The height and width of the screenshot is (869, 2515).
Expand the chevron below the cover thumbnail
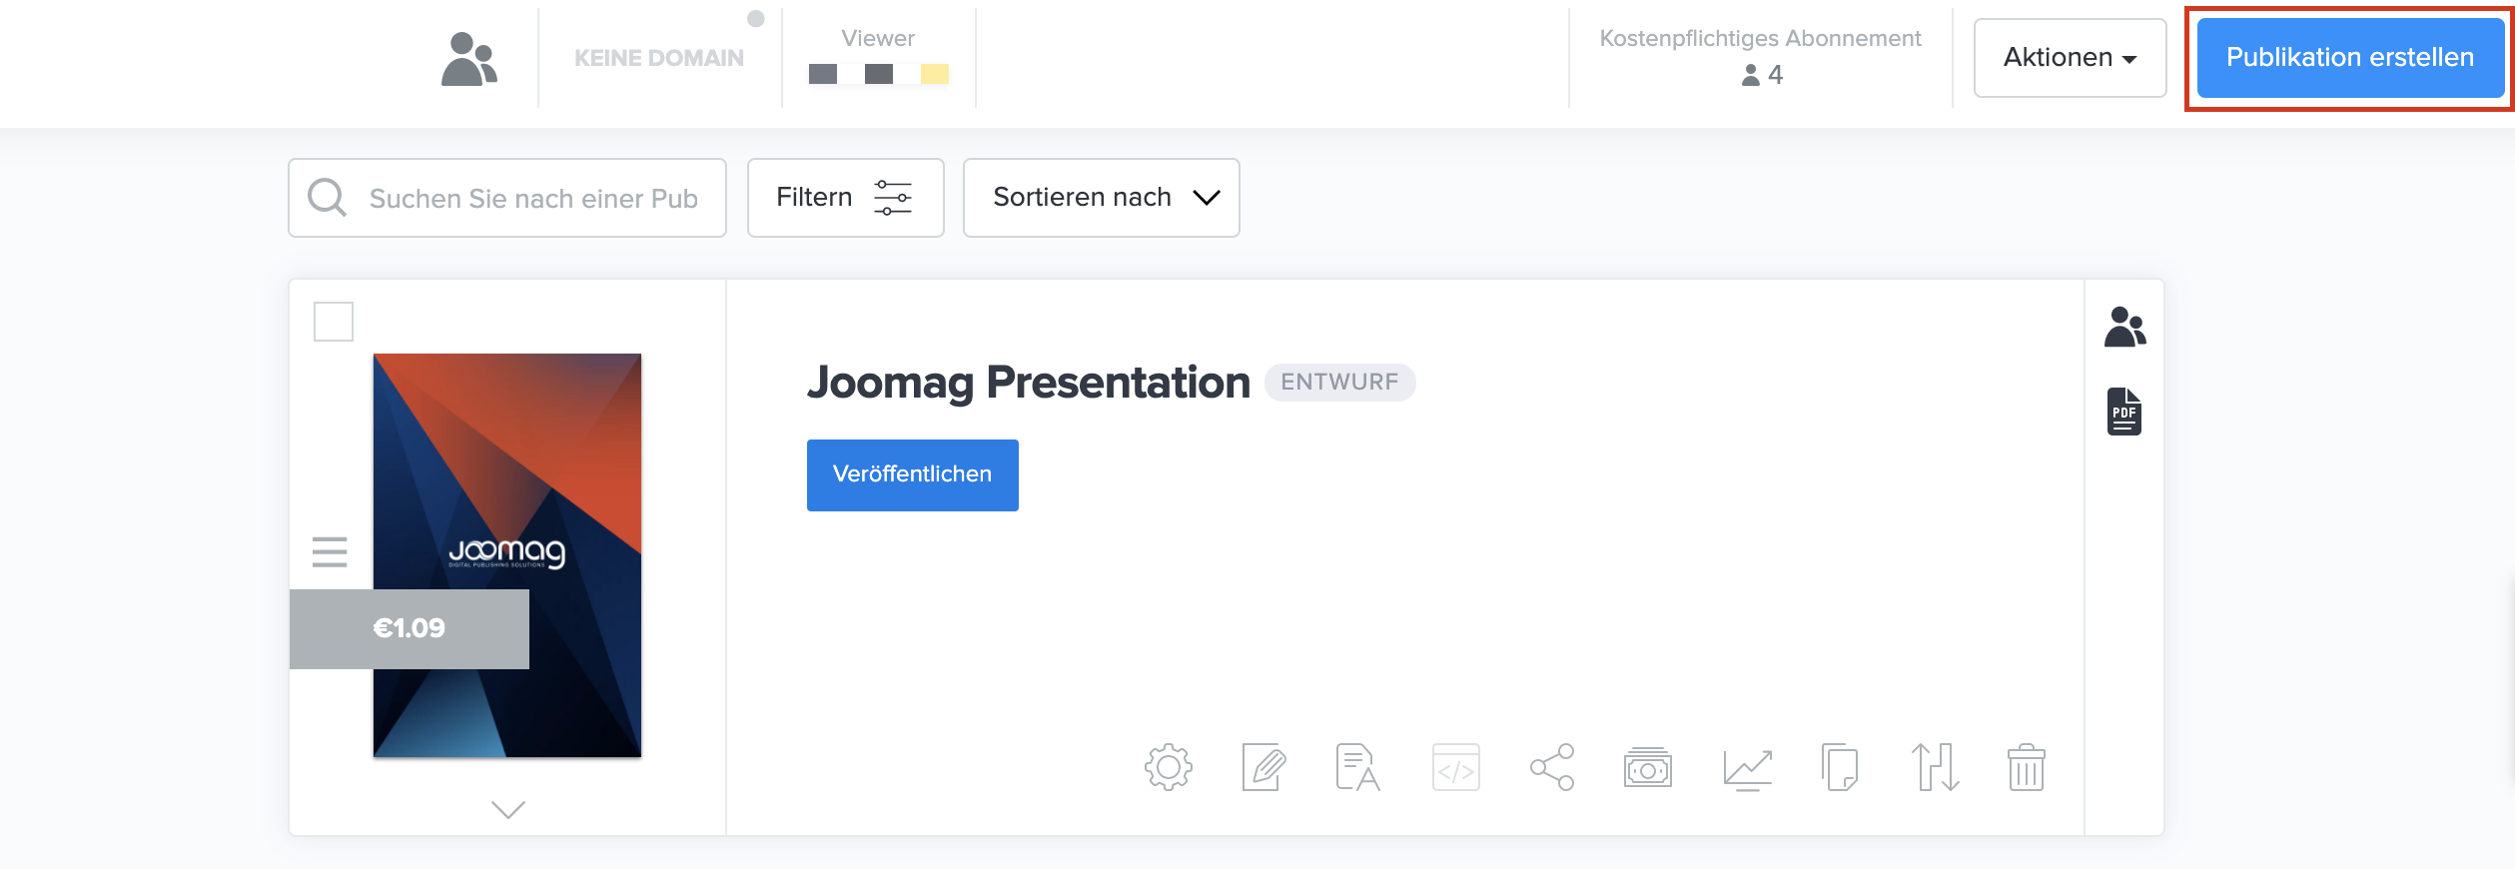pos(507,809)
